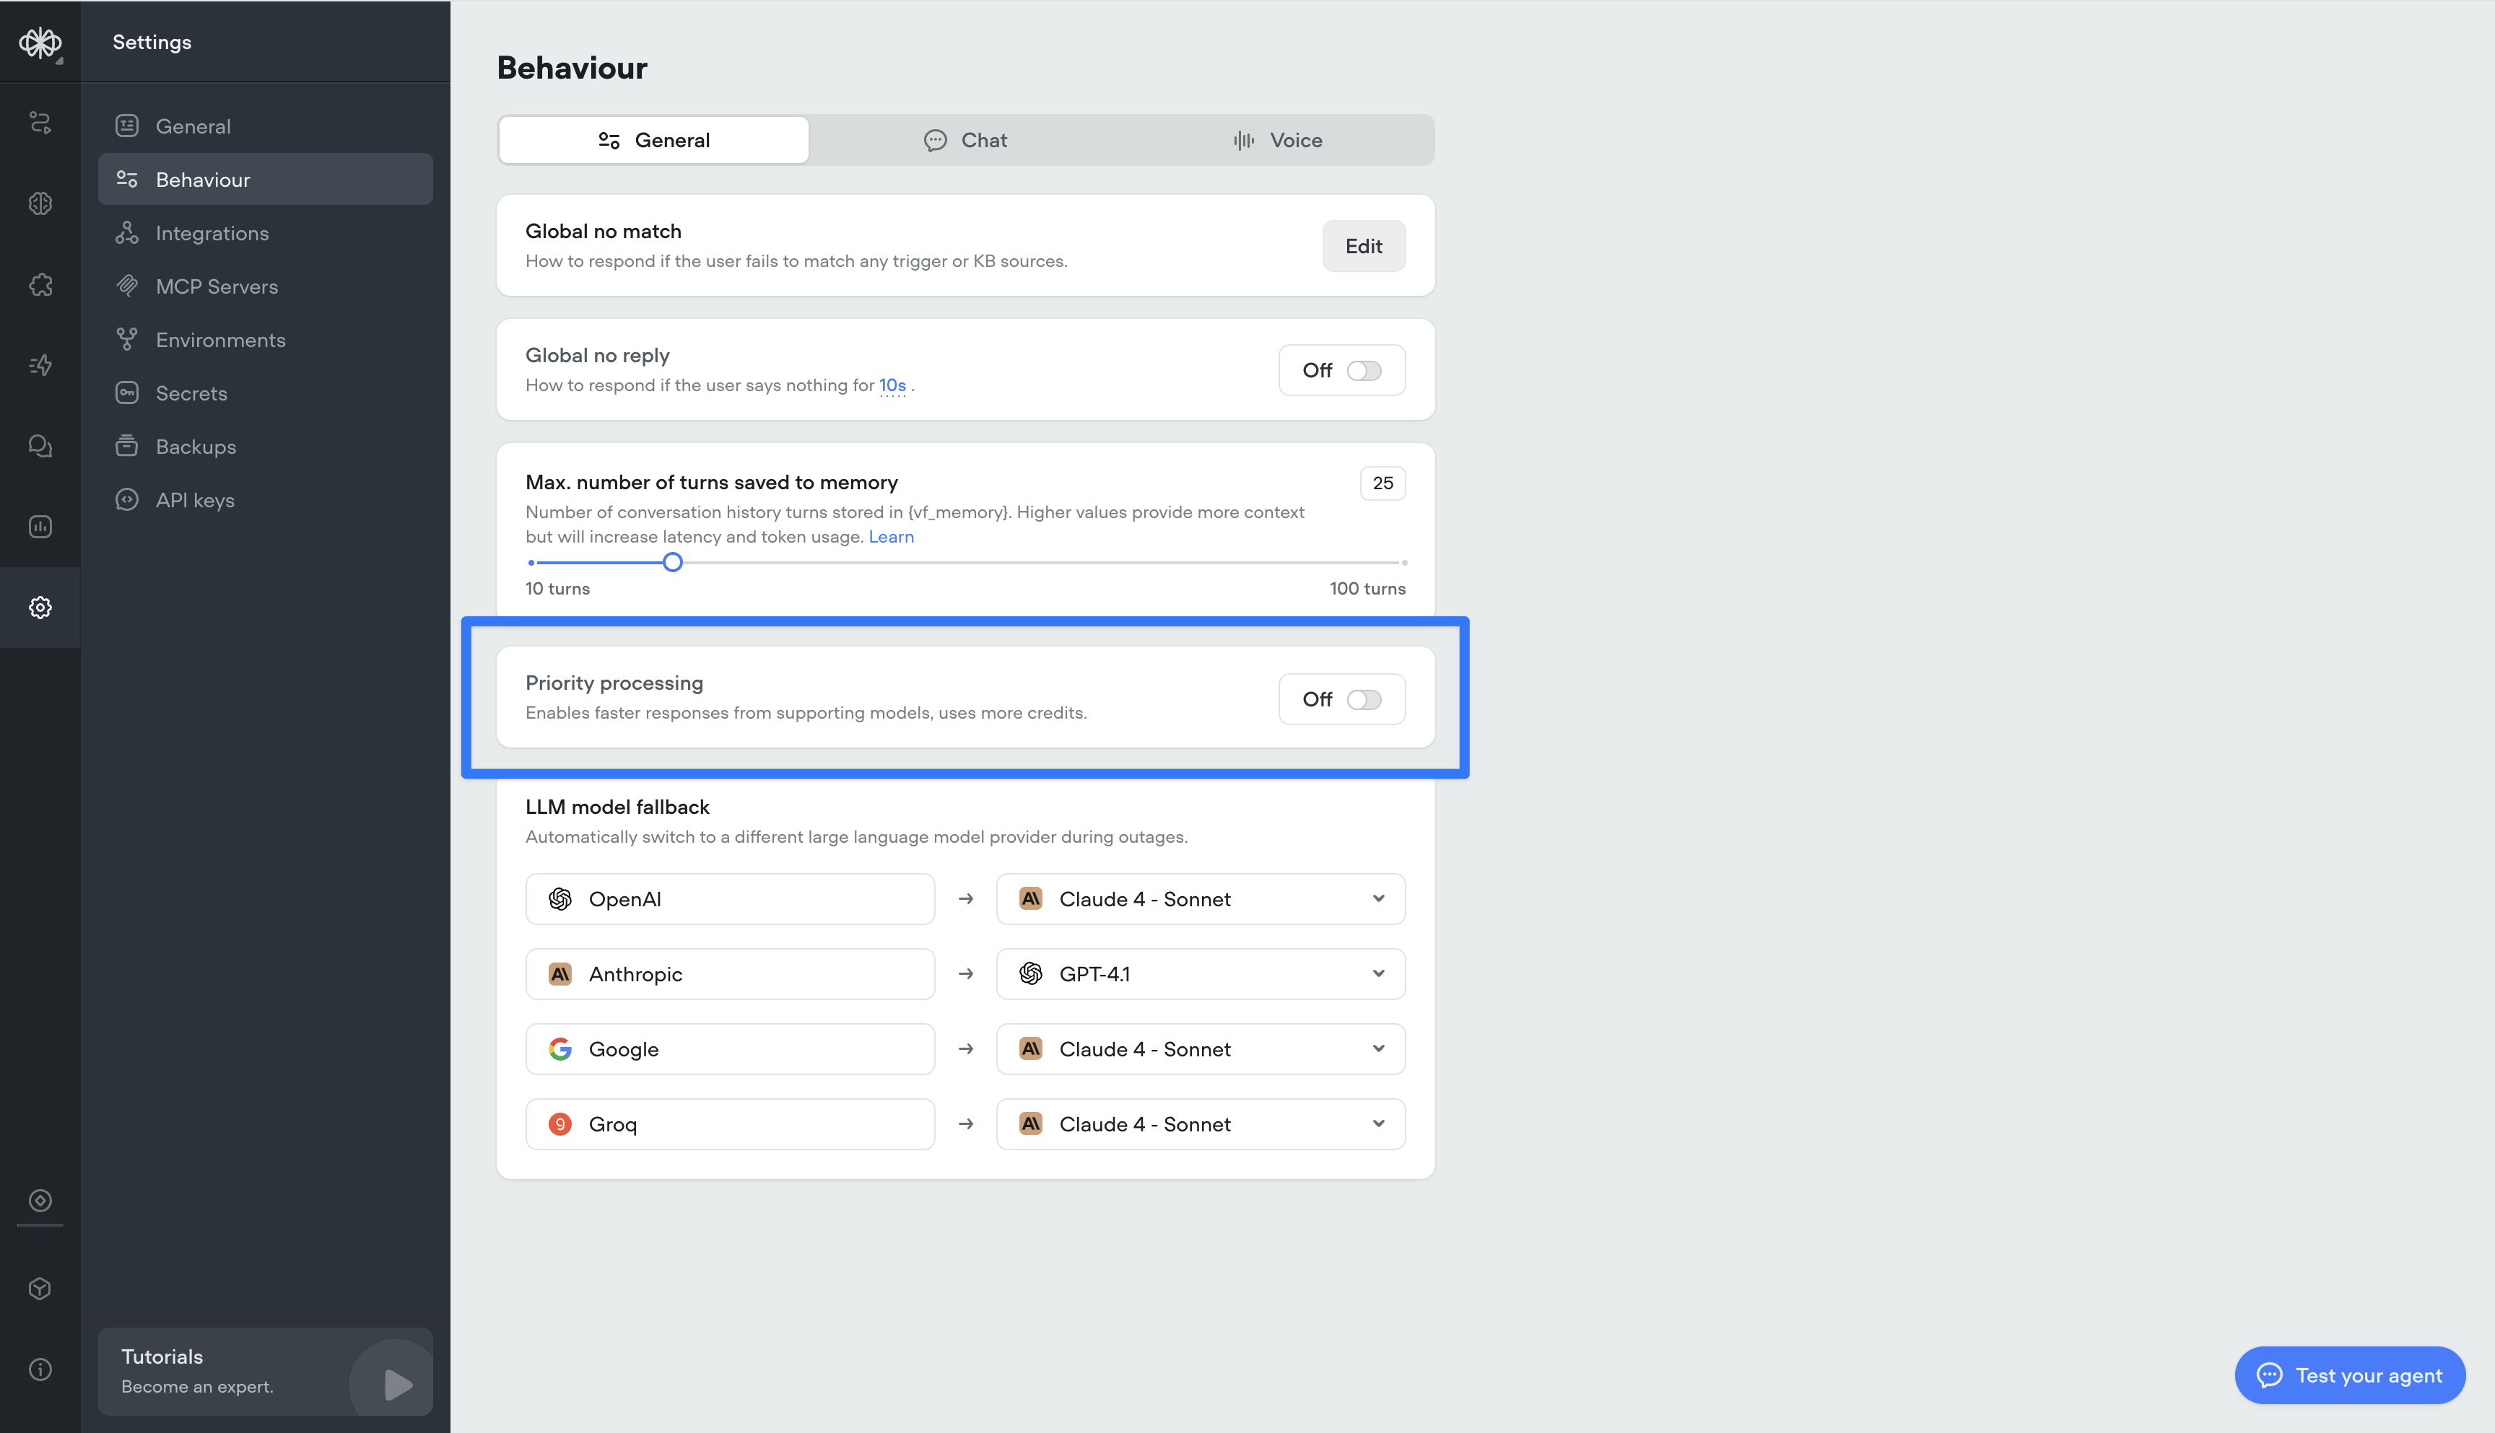Click Edit for Global no match
Image resolution: width=2495 pixels, height=1433 pixels.
pyautogui.click(x=1363, y=246)
